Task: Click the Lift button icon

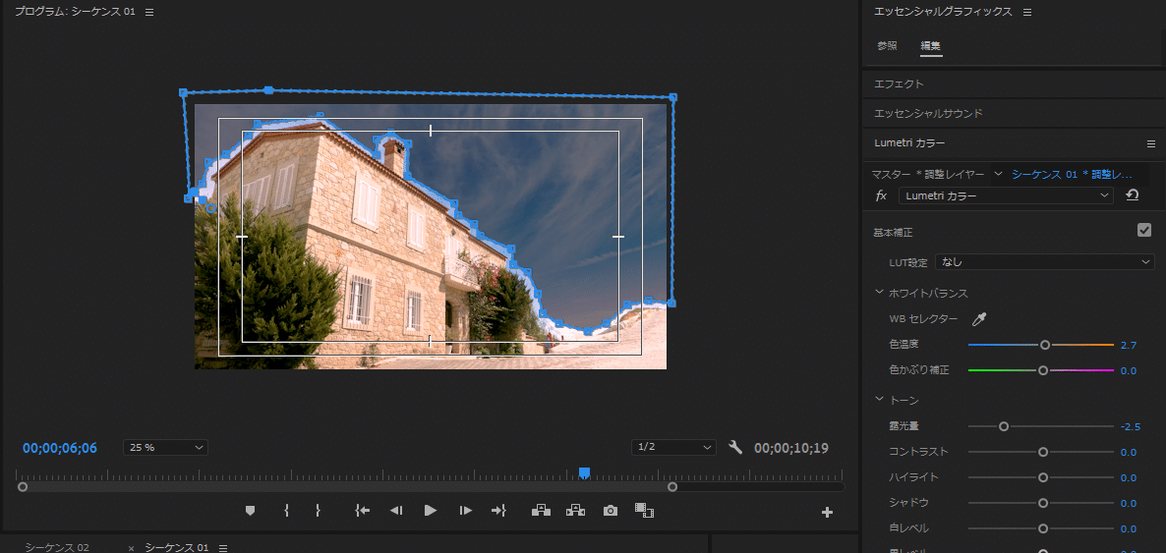Action: click(x=541, y=511)
